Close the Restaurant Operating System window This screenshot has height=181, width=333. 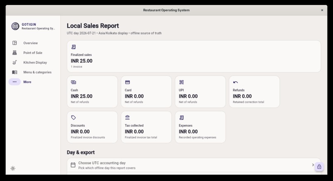pyautogui.click(x=322, y=10)
